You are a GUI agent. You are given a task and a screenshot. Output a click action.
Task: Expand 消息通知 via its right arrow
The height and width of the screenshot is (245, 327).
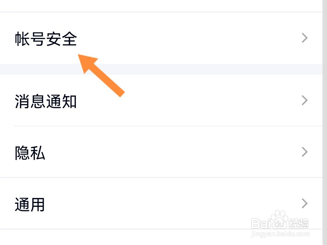[x=304, y=100]
